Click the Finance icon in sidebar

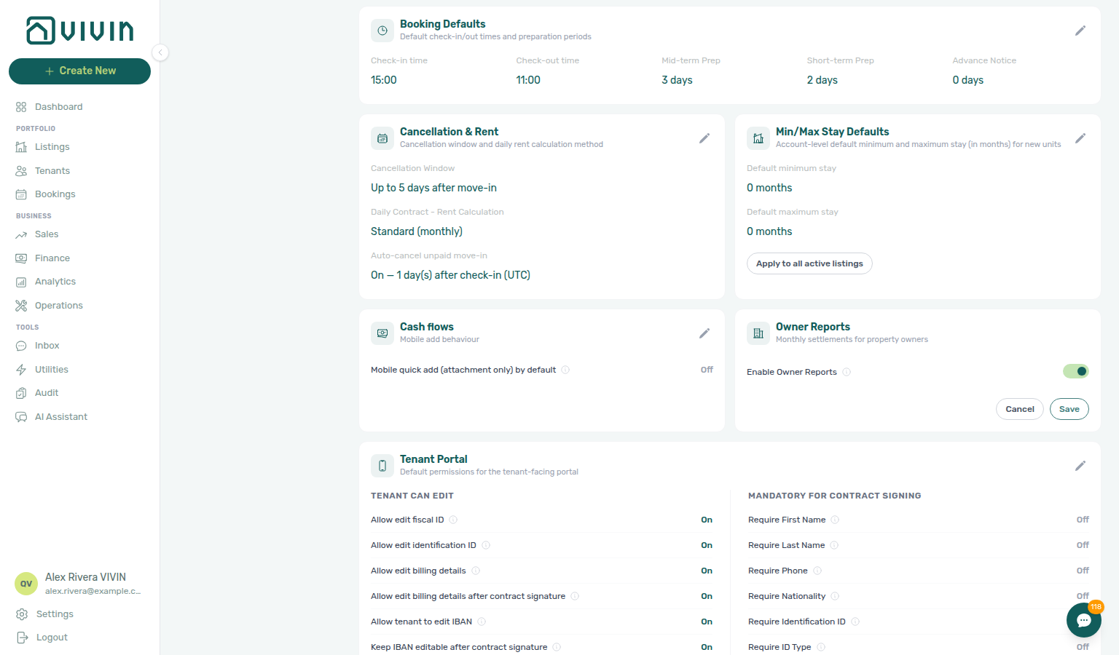(21, 258)
